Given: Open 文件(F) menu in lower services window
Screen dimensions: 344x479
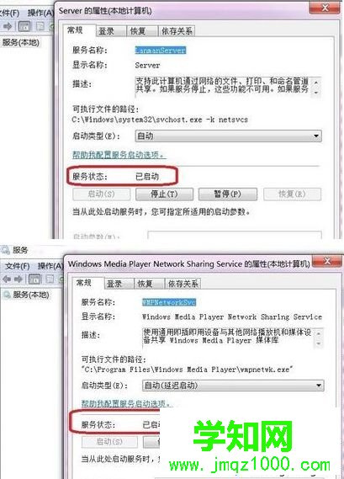Looking at the screenshot, I should (x=18, y=266).
